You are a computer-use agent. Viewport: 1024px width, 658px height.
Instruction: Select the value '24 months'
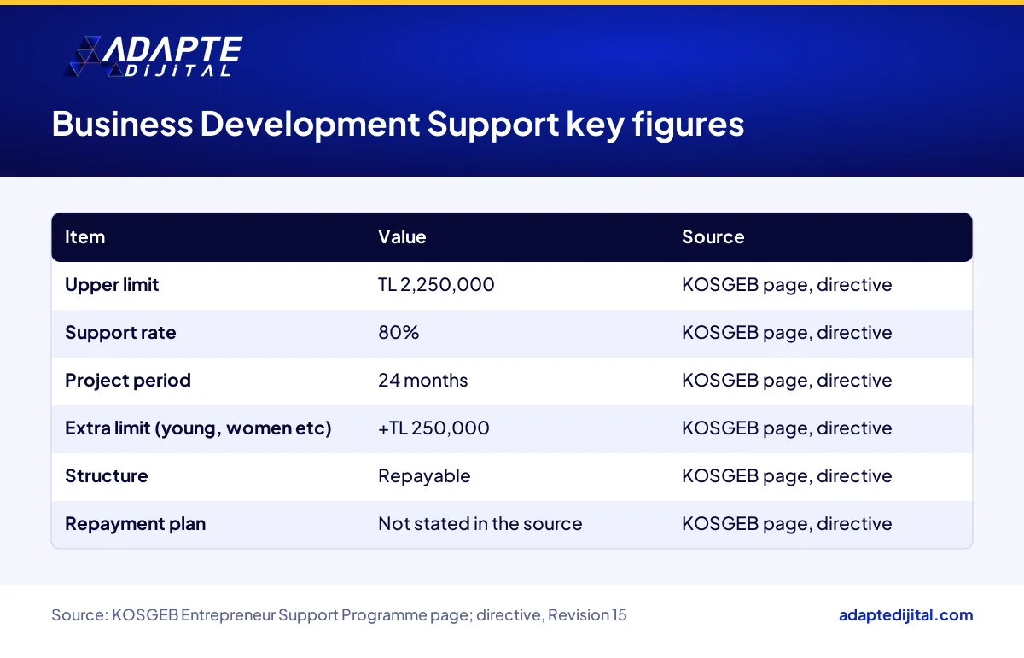tap(423, 381)
